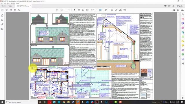Click the cloud upload icon
Viewport: 185px width, 104px height.
pos(11,10)
